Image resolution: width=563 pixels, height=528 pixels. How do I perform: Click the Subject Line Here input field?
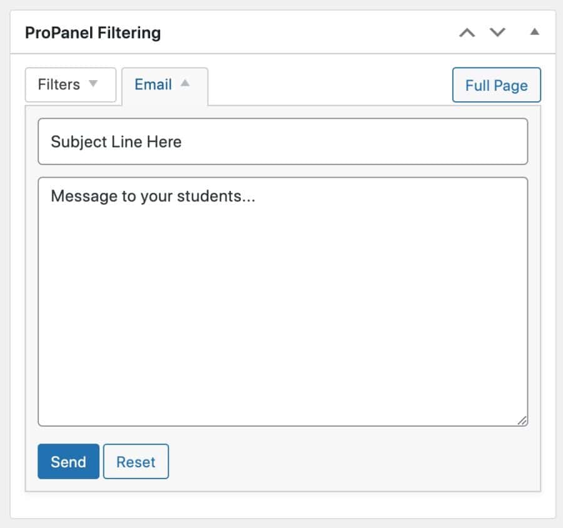pyautogui.click(x=283, y=141)
